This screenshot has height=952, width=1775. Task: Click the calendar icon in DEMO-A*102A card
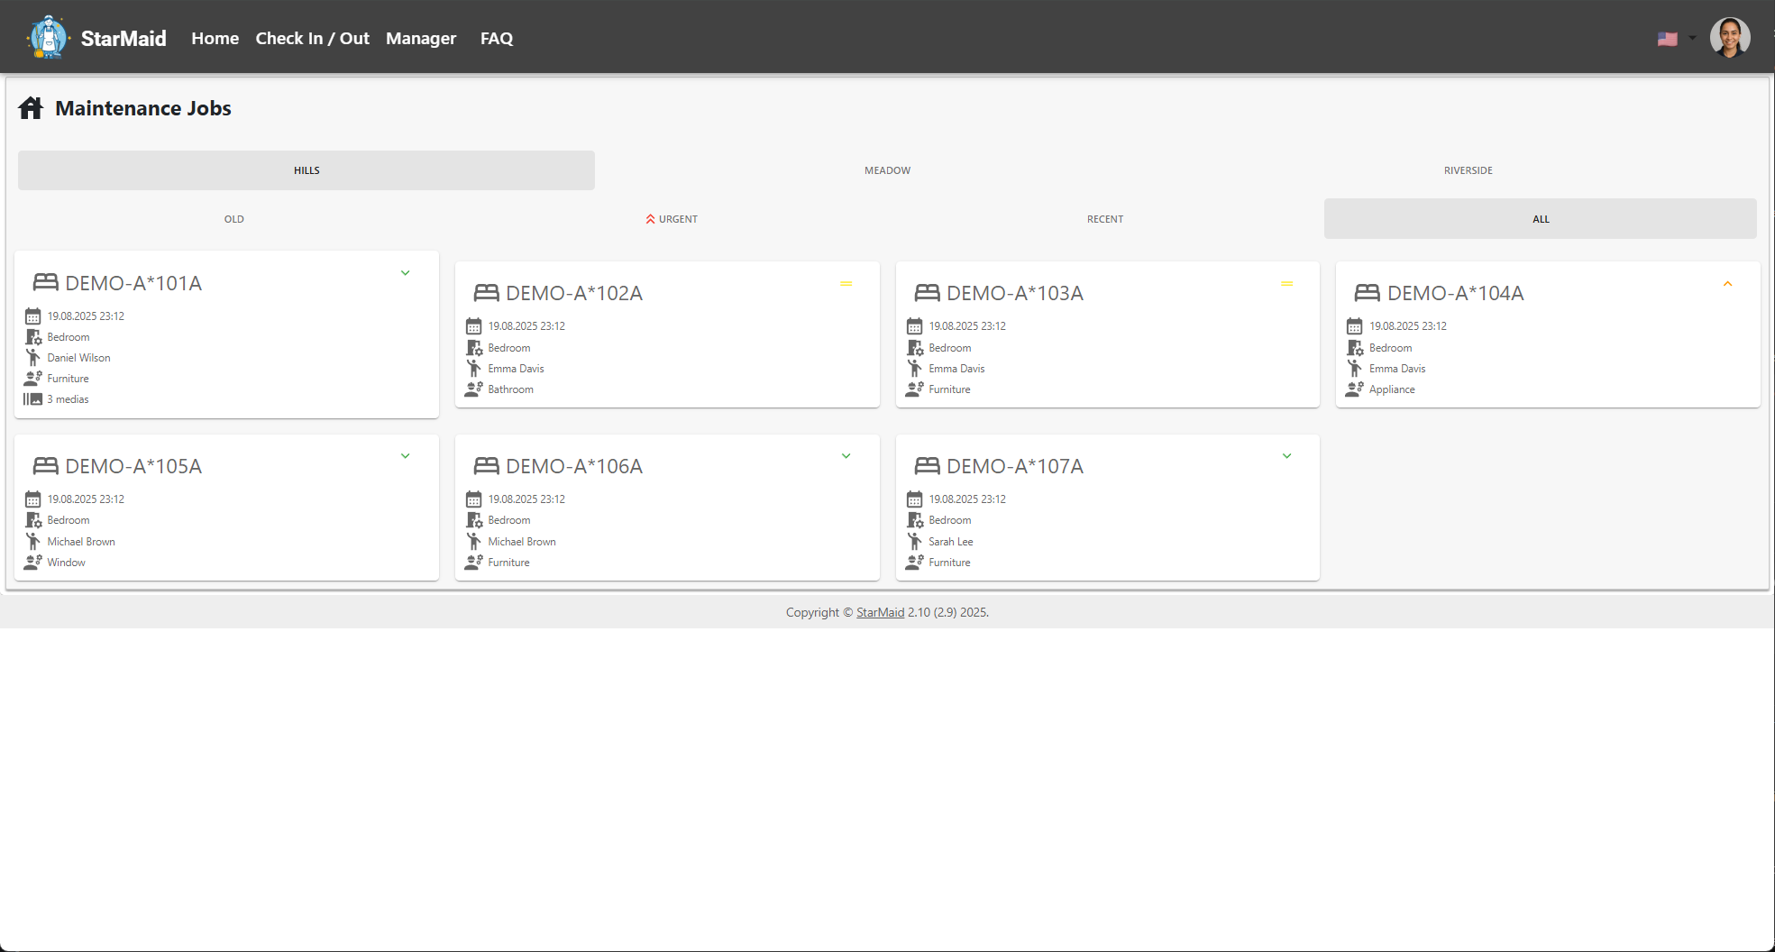474,326
